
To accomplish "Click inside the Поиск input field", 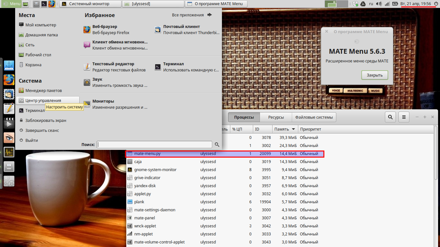I will tap(155, 144).
